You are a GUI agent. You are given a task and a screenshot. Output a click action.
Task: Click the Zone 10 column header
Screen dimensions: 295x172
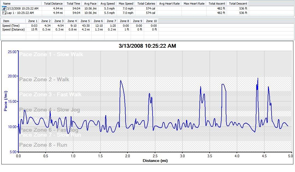[x=151, y=21]
